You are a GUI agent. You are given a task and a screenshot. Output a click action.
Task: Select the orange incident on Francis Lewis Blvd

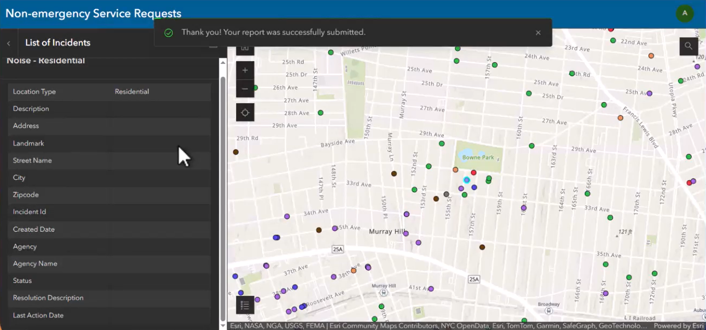[x=620, y=118]
